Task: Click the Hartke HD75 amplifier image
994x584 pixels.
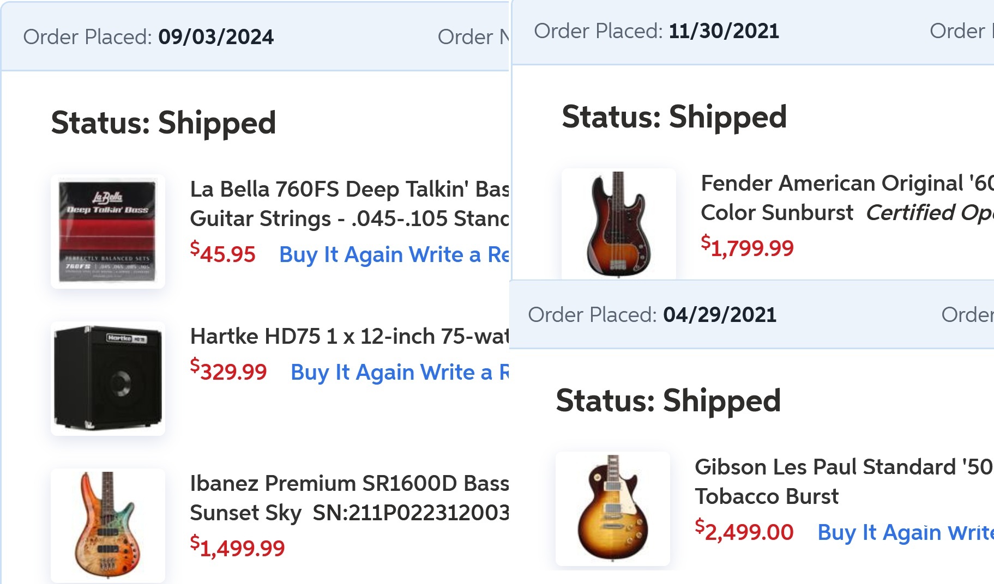Action: tap(108, 379)
